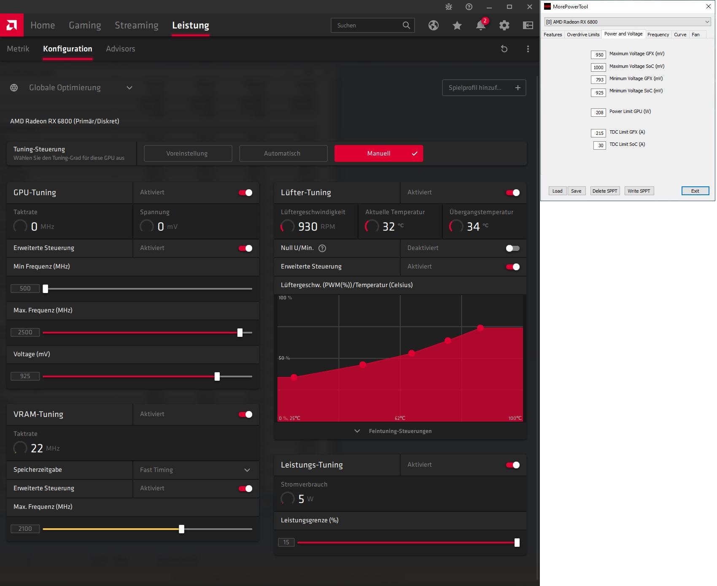Viewport: 717px width, 586px height.
Task: Click the TDC Limit GFX (A) field
Action: tap(598, 133)
